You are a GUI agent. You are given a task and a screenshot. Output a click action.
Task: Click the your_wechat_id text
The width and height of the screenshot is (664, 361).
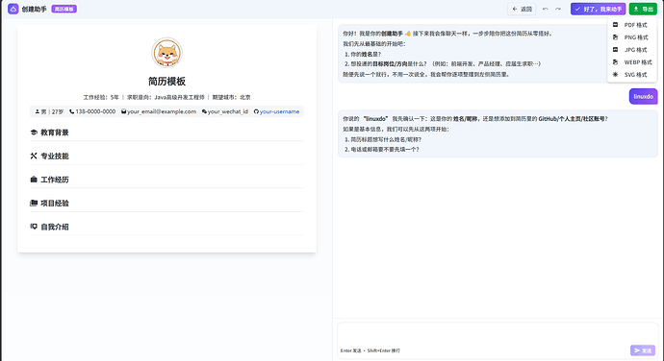(x=228, y=111)
